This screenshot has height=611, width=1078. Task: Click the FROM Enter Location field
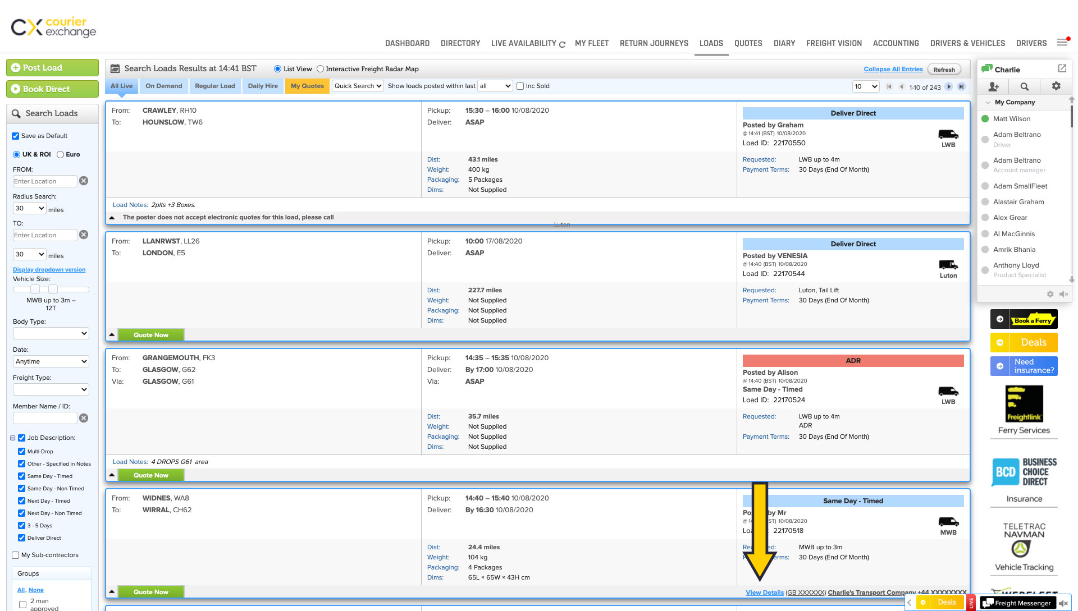45,181
